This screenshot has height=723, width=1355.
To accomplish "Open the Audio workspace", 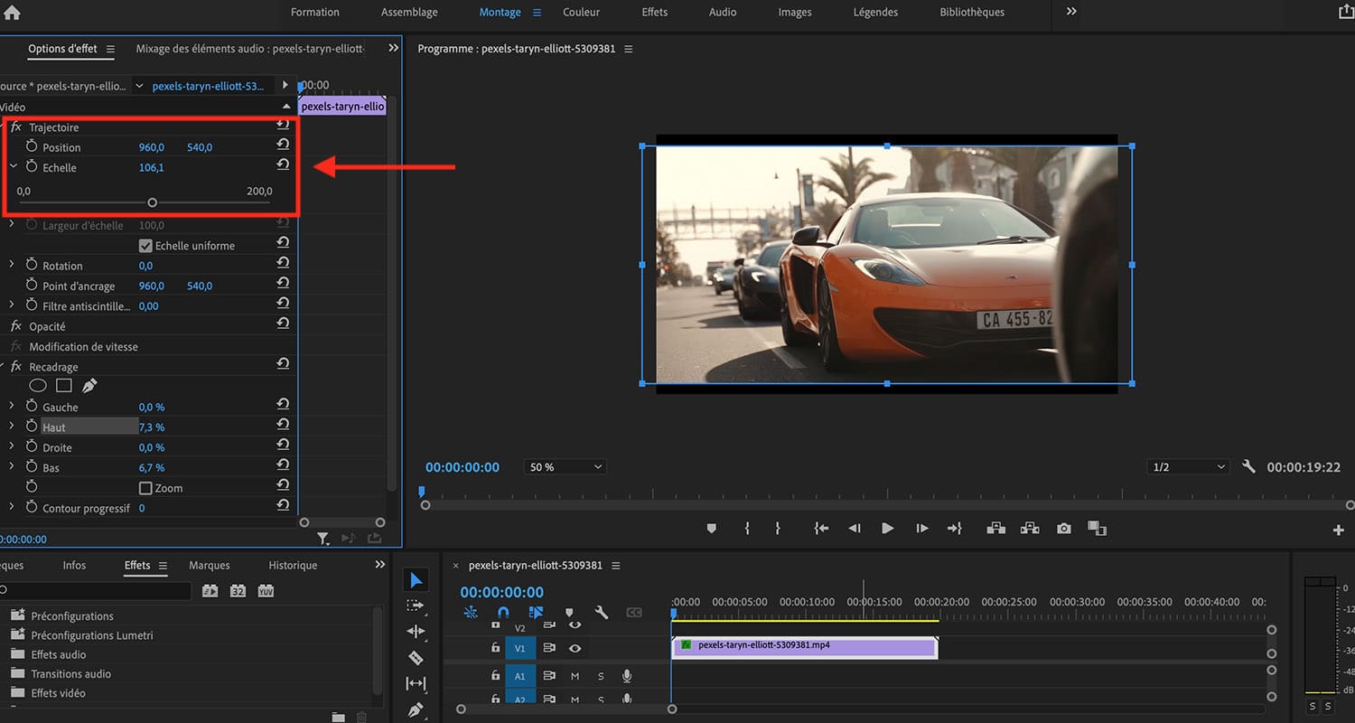I will tap(723, 12).
